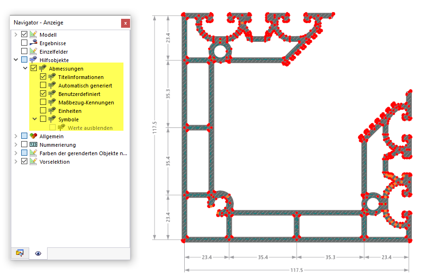Uncheck the Abmessungen checkbox

[x=33, y=68]
